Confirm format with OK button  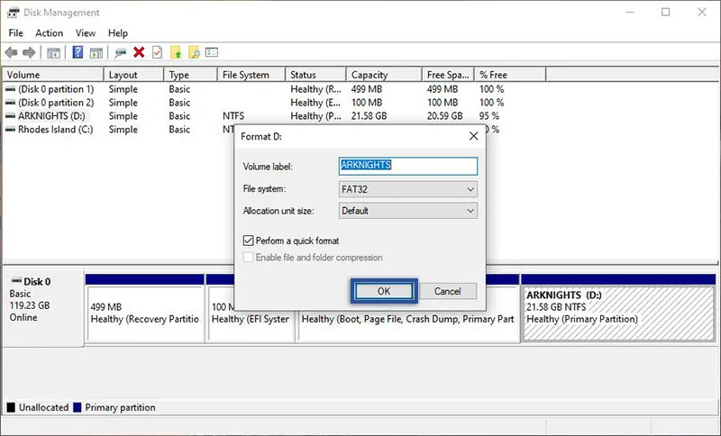(x=384, y=291)
